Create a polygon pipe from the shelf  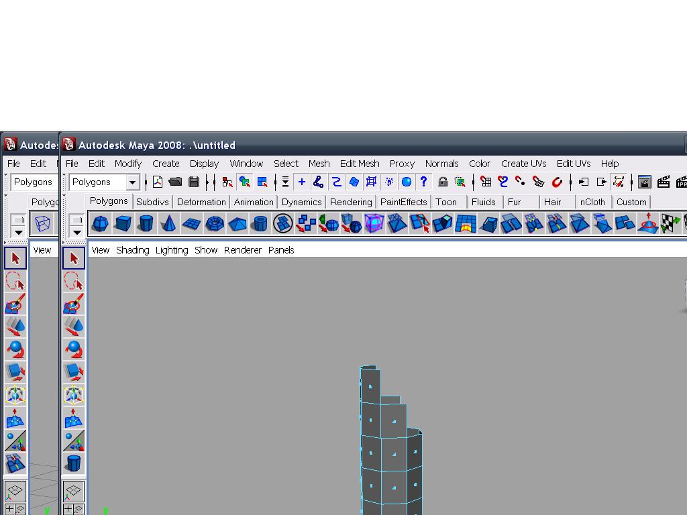click(x=260, y=223)
